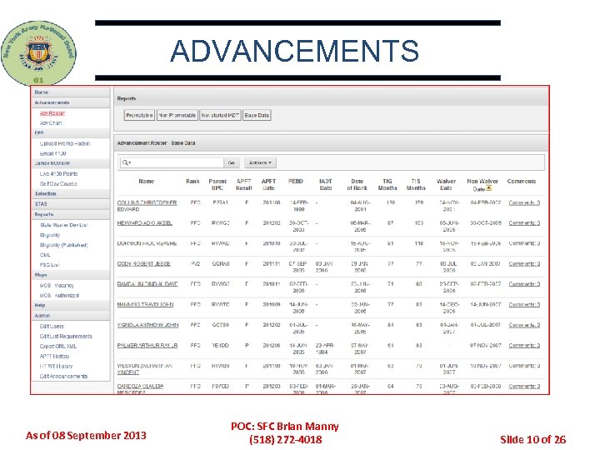
Task: Click the roster search input field
Action: [177, 162]
